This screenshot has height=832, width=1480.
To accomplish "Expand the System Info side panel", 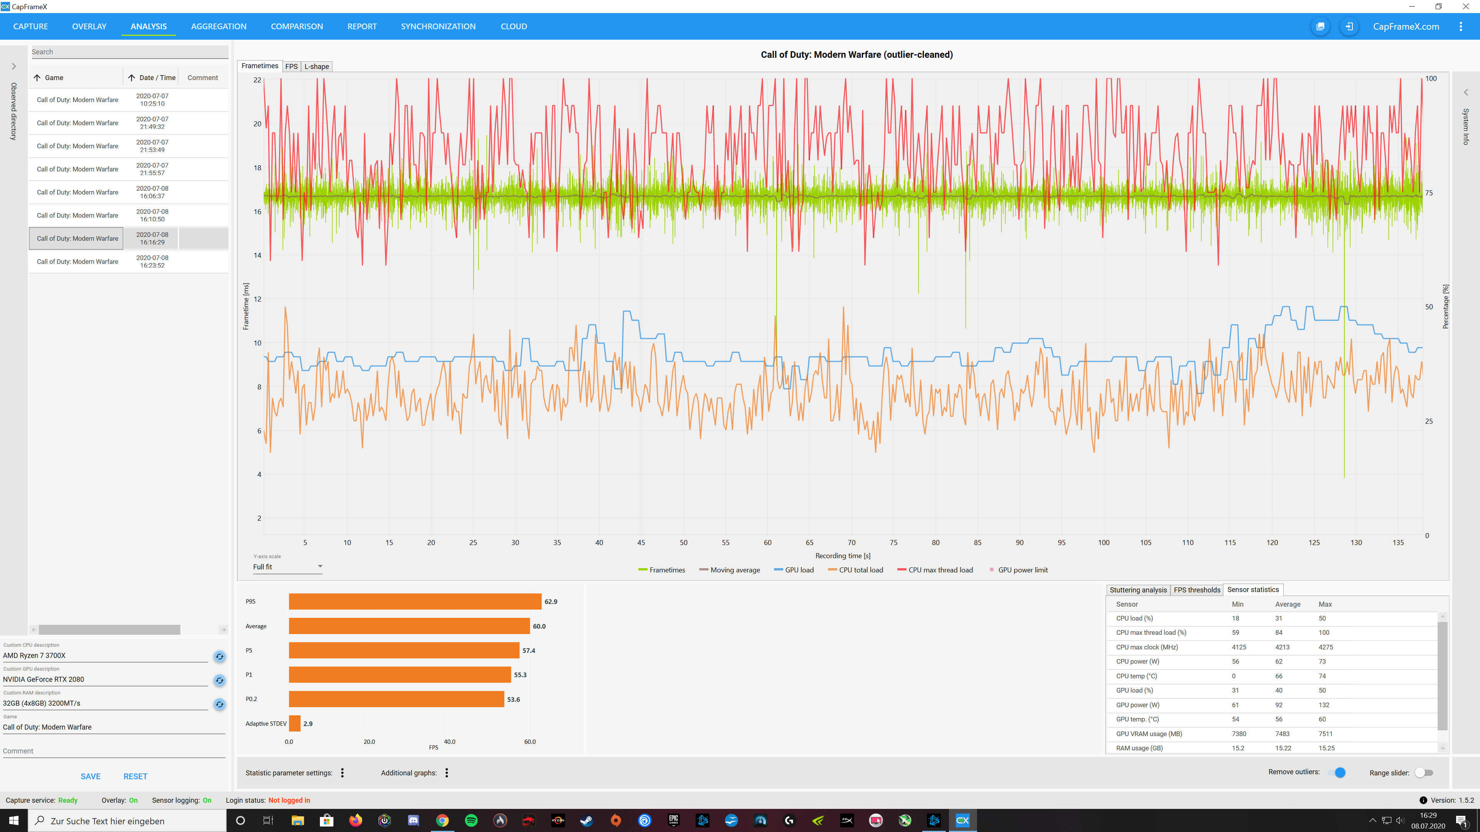I will (x=1466, y=92).
